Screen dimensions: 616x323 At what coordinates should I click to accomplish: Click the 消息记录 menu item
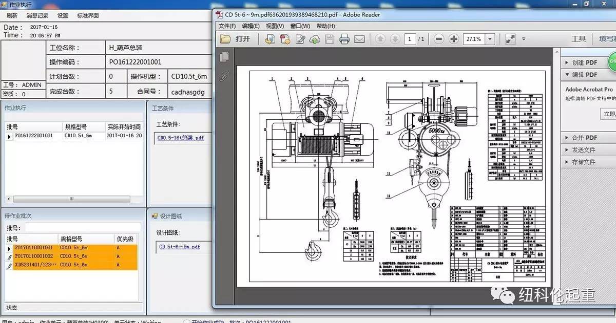click(x=37, y=15)
